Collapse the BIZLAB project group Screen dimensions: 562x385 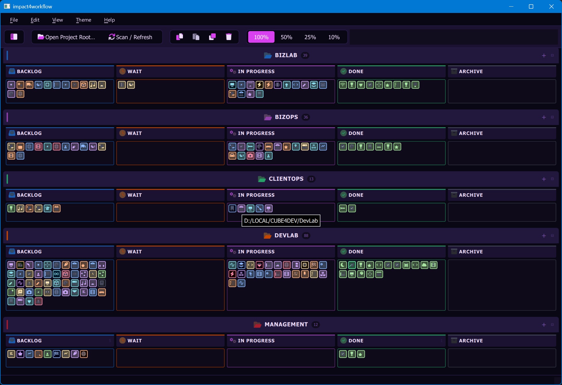pos(552,55)
